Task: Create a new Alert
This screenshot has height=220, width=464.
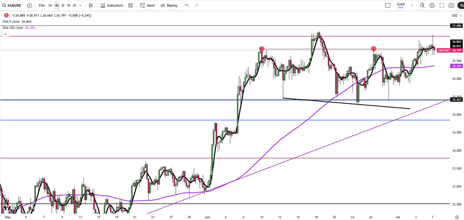Action: point(148,5)
